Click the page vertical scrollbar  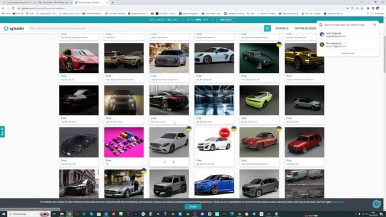[384, 54]
